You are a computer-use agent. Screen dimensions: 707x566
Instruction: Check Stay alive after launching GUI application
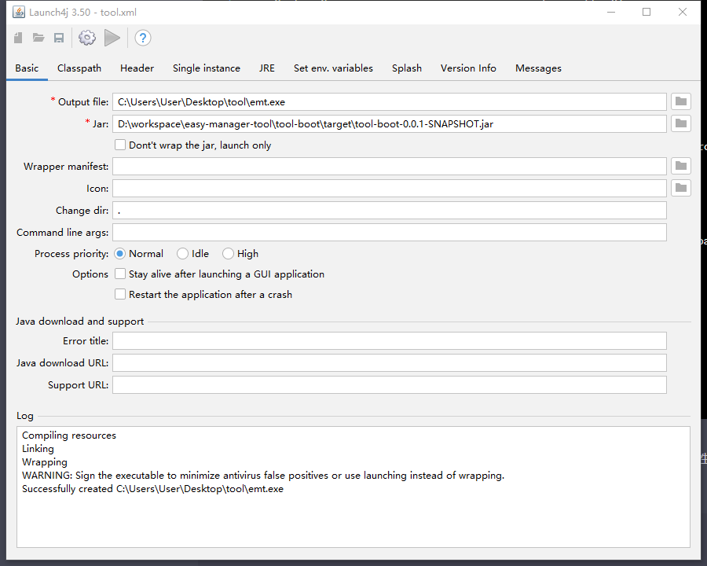(x=120, y=274)
